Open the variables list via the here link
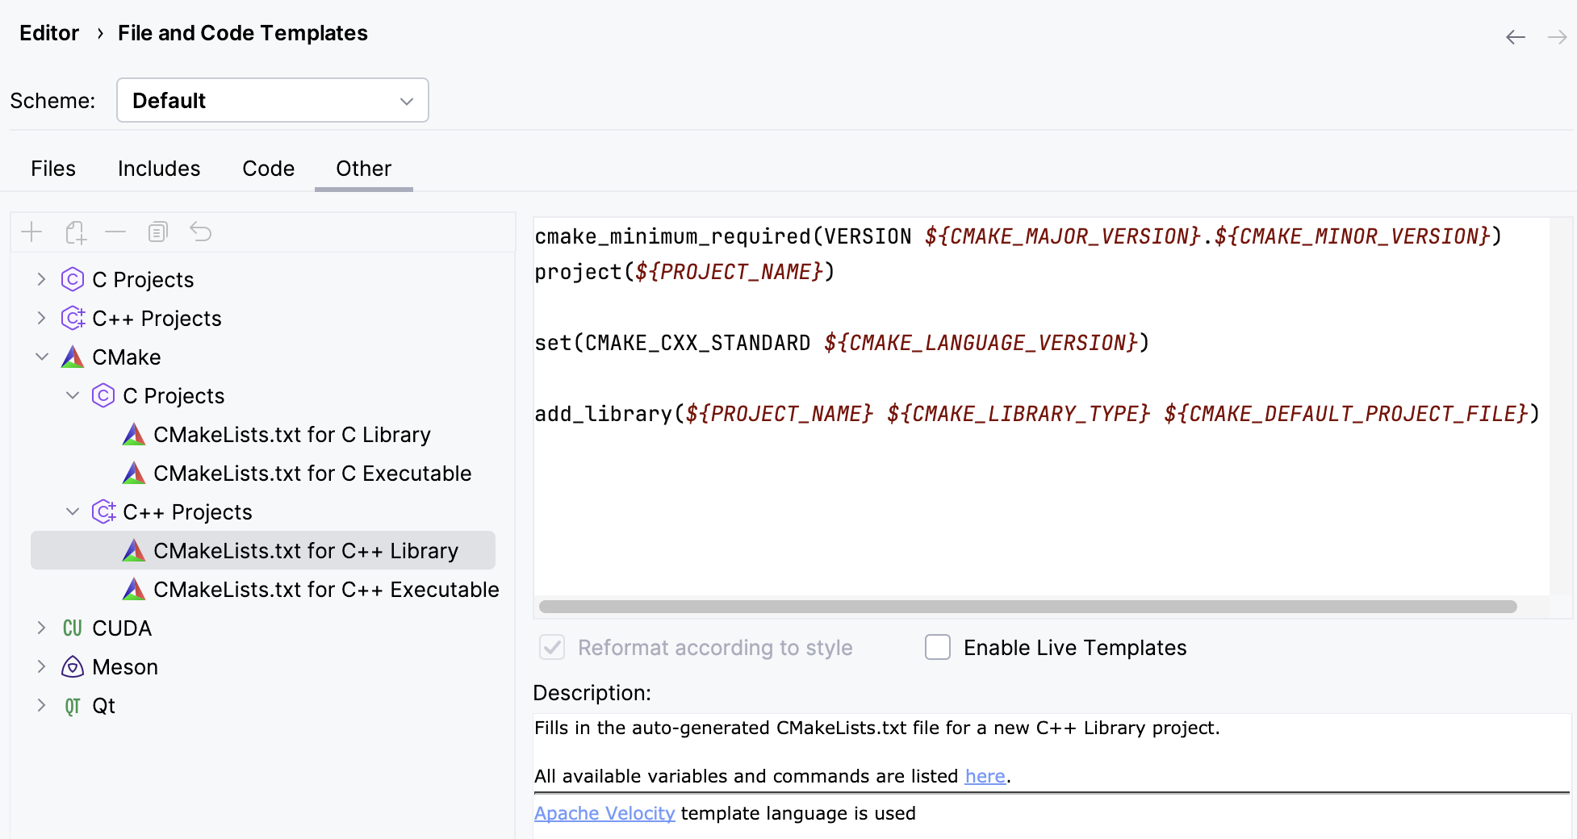 985,775
